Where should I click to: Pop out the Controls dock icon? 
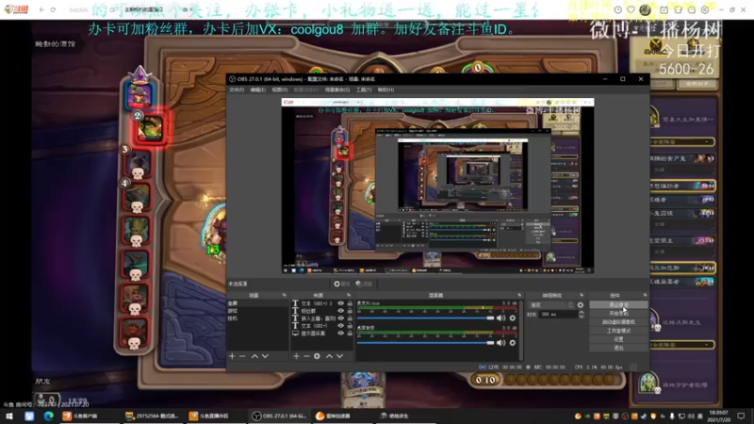click(645, 295)
